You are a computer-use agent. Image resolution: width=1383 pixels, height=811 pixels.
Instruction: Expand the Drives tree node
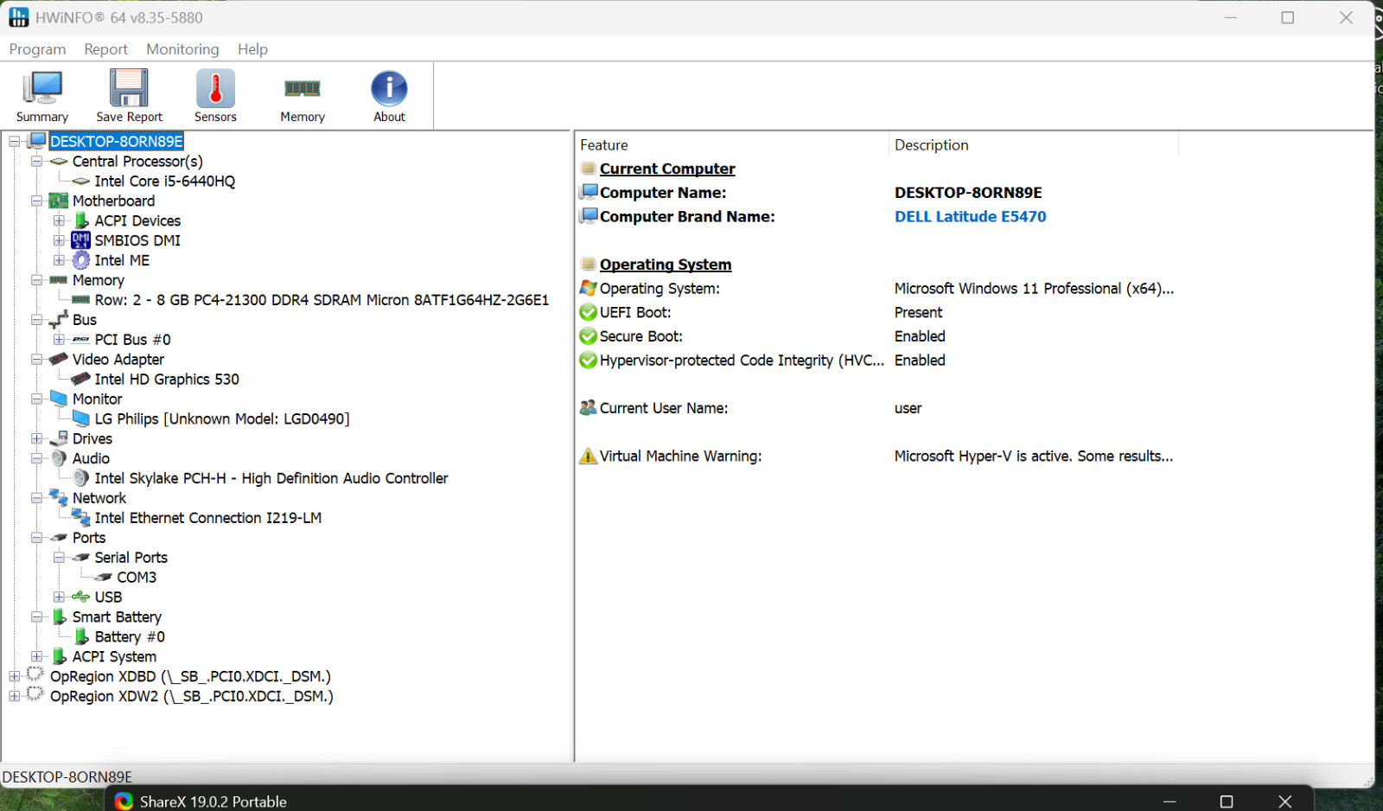(37, 438)
